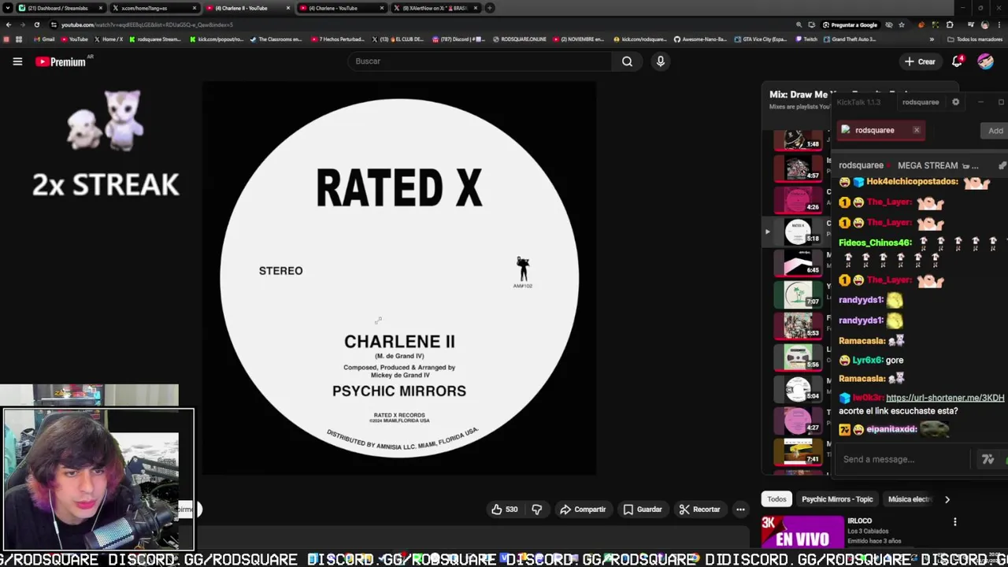
Task: Open RODSQUARE.ONLINE bookmark
Action: pyautogui.click(x=519, y=39)
